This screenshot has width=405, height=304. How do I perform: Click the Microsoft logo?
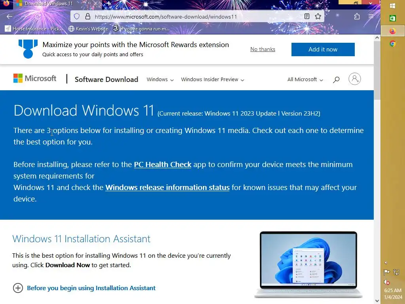coord(35,78)
